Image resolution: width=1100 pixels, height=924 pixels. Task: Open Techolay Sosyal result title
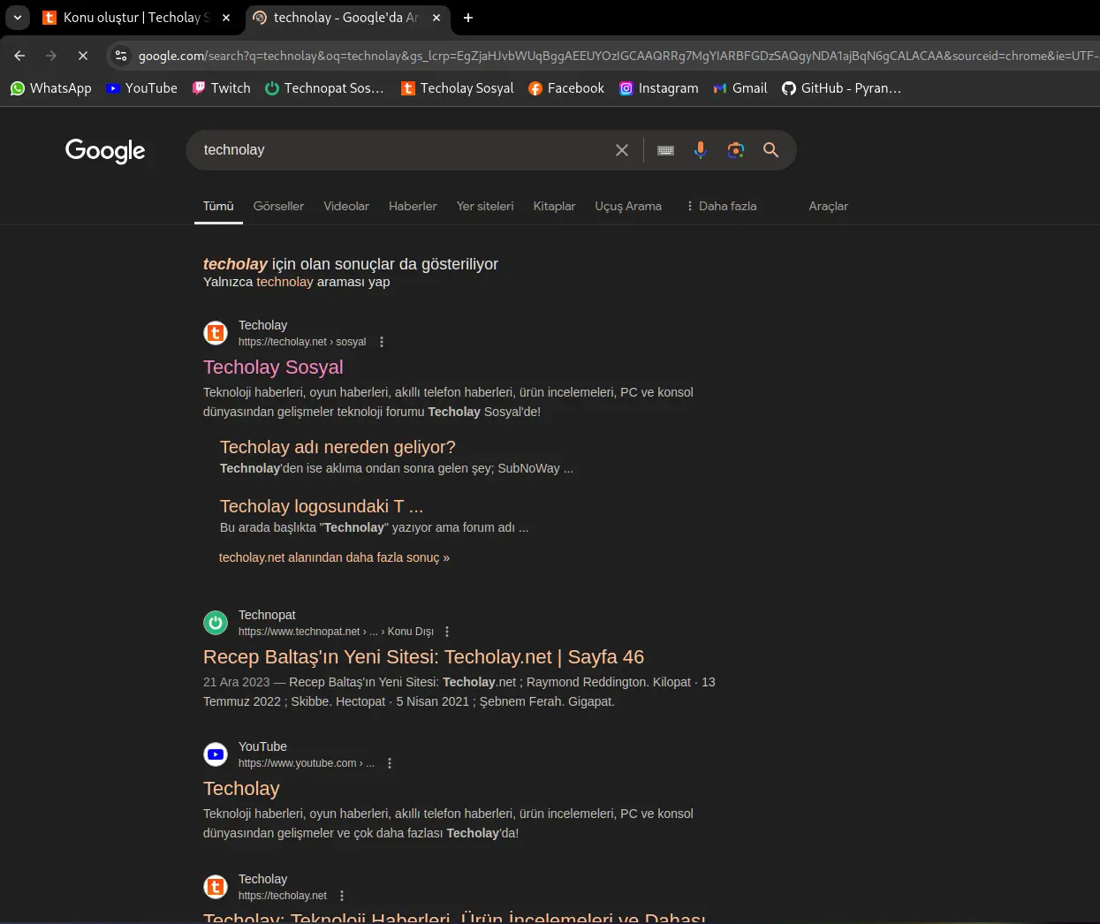273,367
